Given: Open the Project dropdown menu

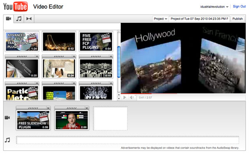Looking at the screenshot, I should [160, 19].
